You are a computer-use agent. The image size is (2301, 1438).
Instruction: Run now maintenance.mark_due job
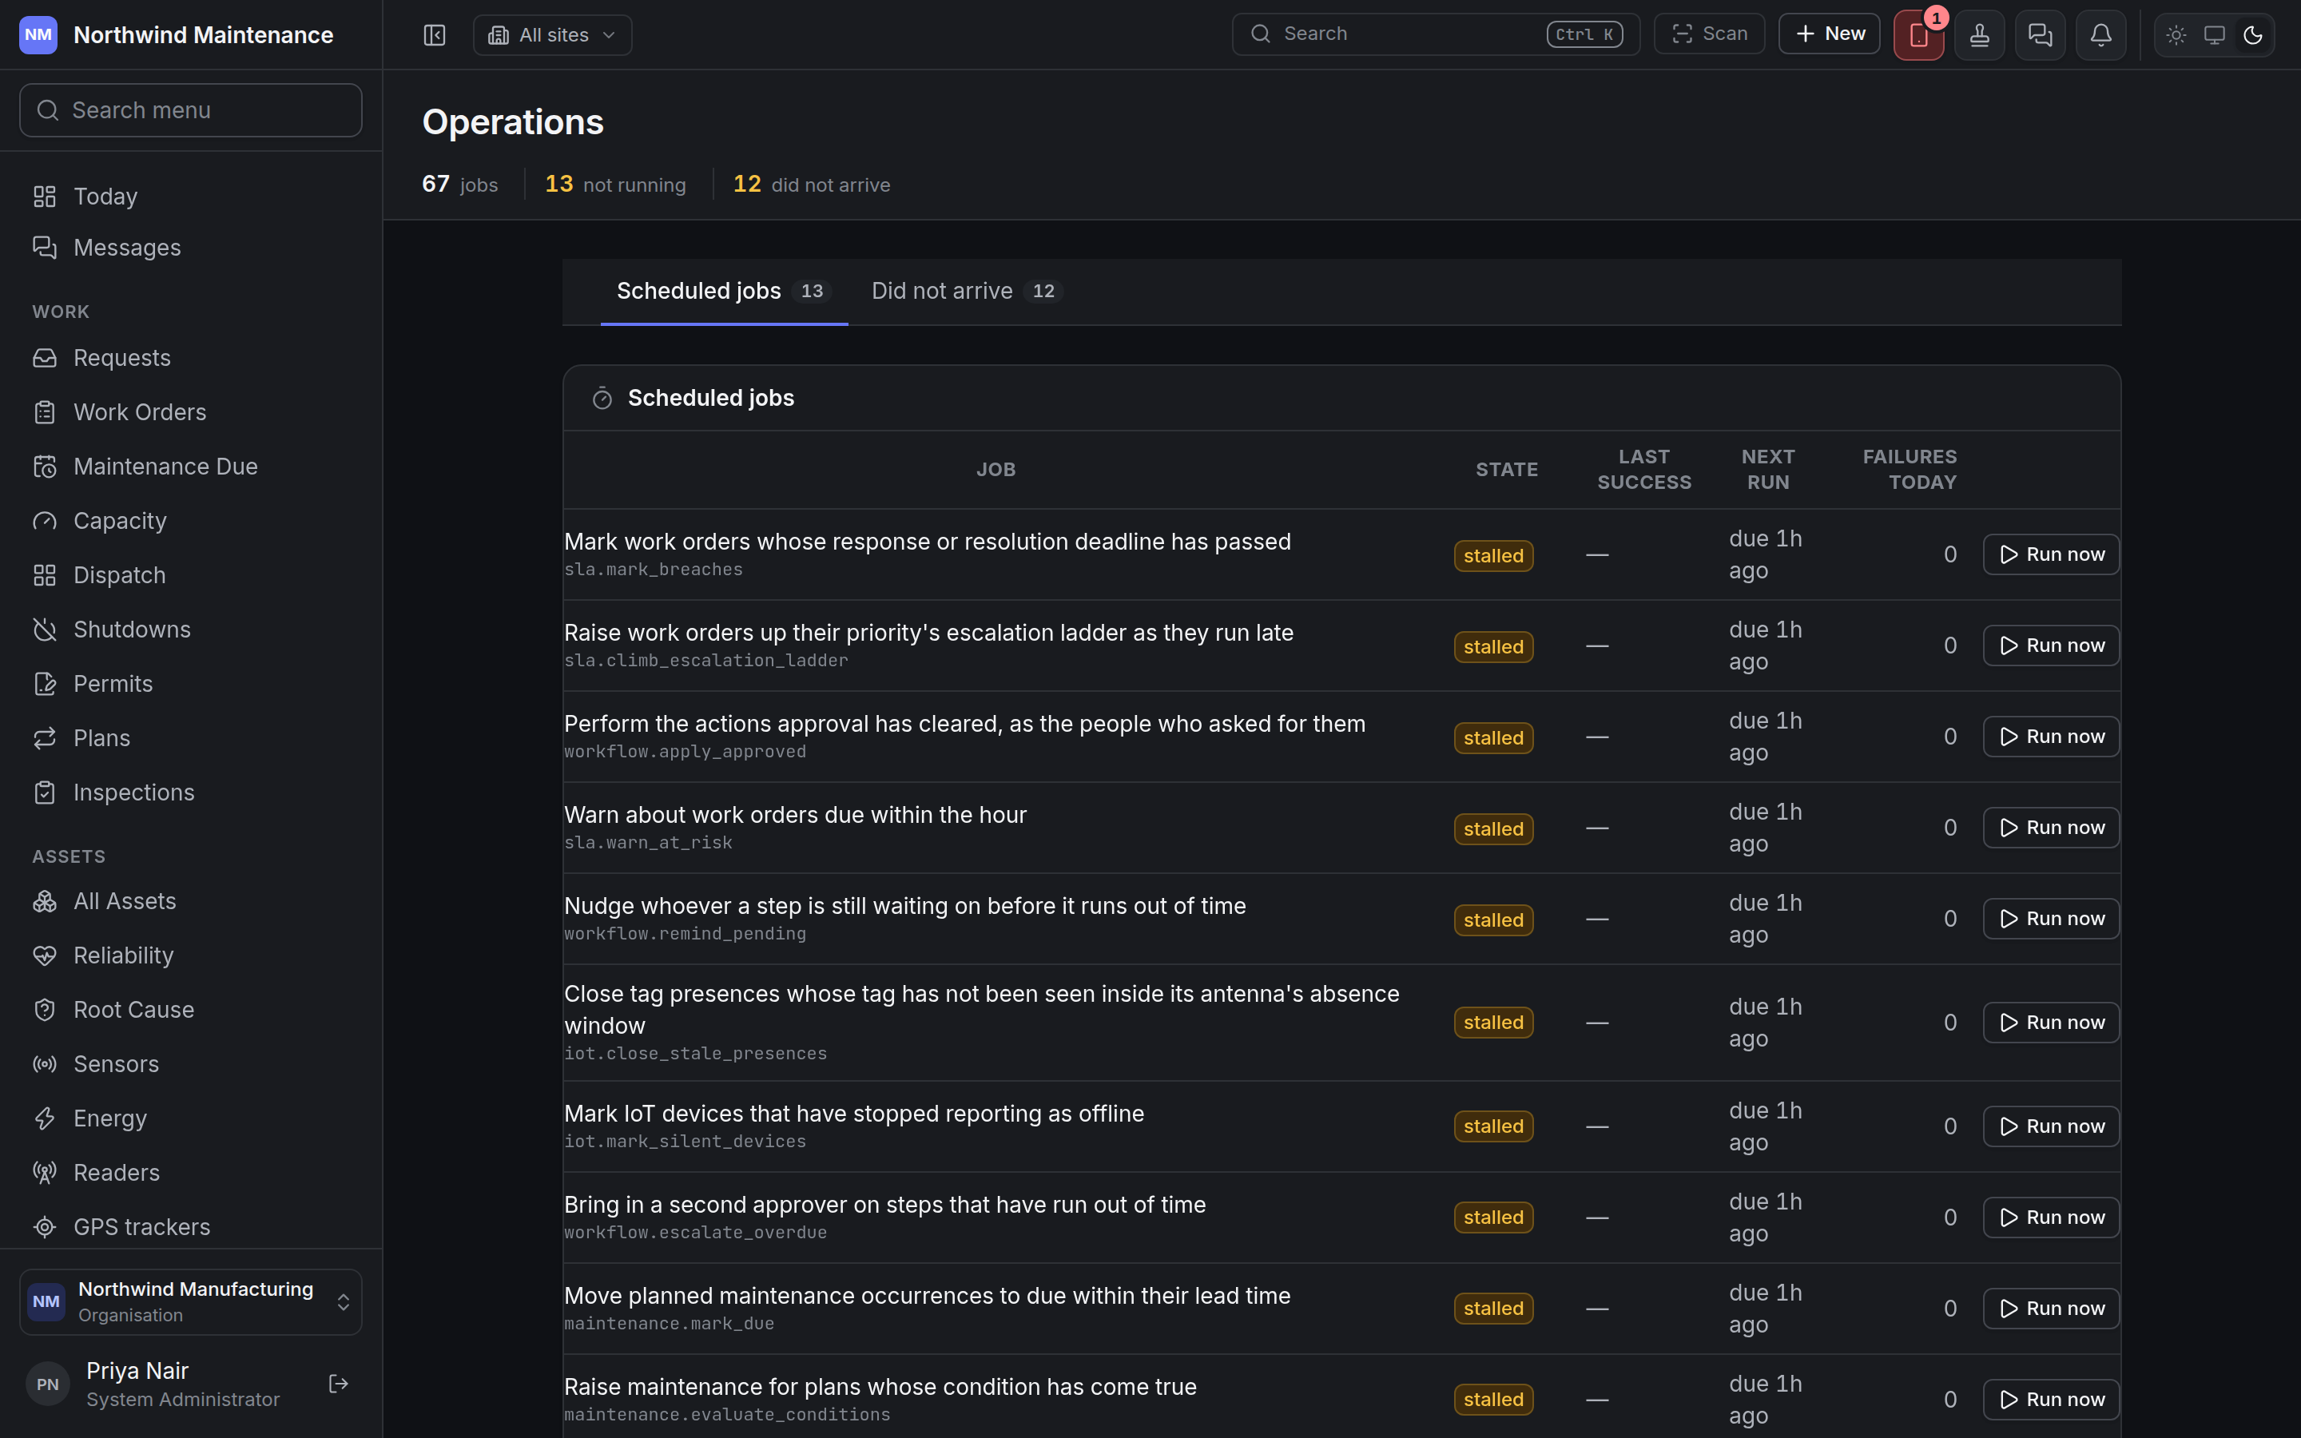tap(2051, 1309)
